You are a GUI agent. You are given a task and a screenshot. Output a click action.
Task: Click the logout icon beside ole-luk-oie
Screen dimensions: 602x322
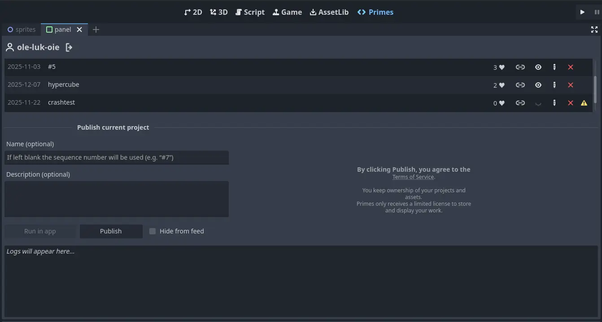[x=69, y=47]
